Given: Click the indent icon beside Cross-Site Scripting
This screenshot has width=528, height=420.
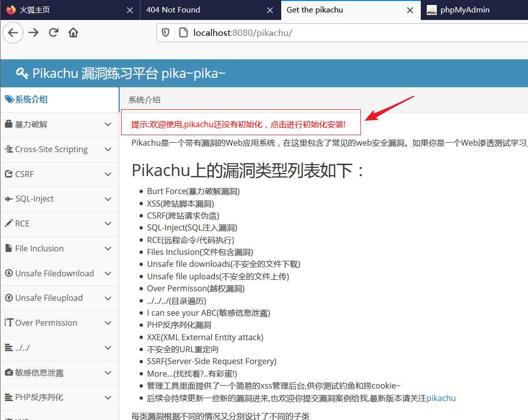Looking at the screenshot, I should (9, 149).
